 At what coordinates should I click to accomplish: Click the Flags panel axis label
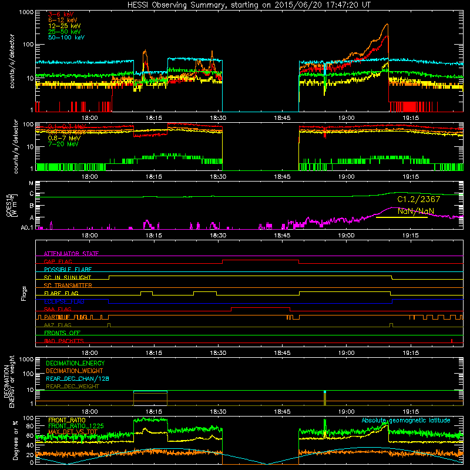(24, 293)
